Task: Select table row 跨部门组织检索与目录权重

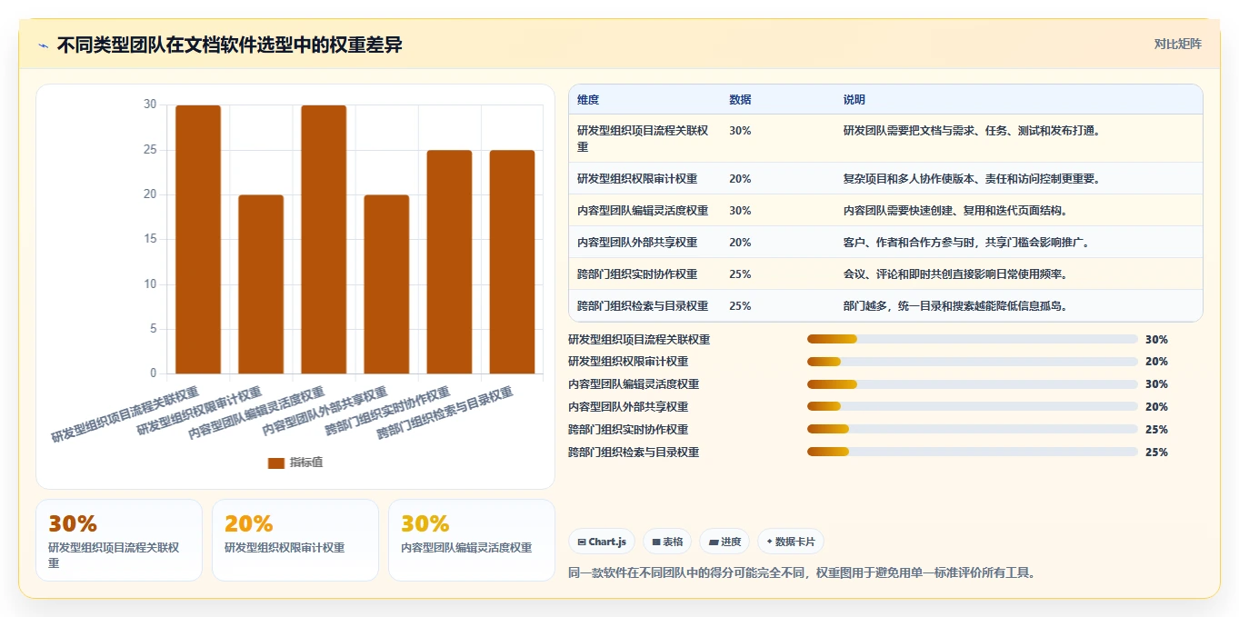Action: click(885, 305)
